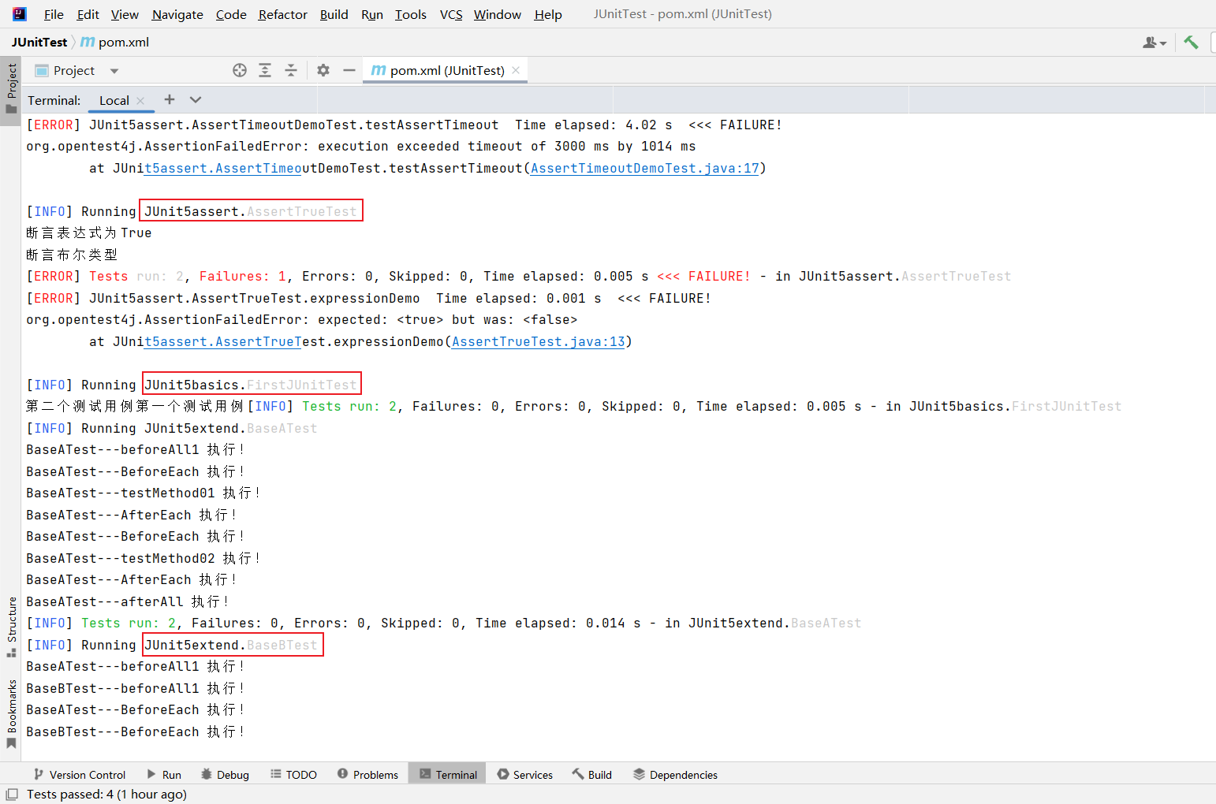
Task: Click the locate/select opened file target icon
Action: (x=240, y=70)
